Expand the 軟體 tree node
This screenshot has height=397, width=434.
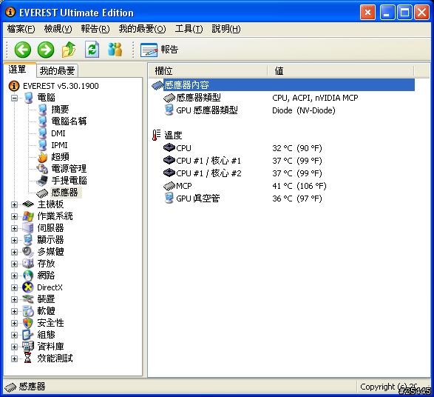(x=14, y=311)
